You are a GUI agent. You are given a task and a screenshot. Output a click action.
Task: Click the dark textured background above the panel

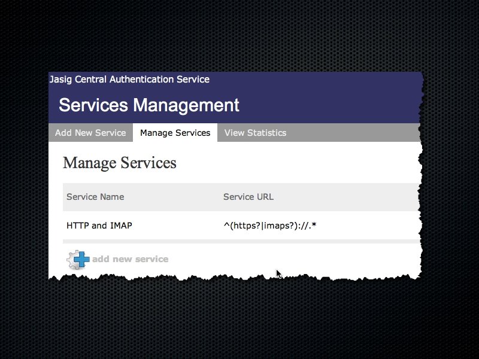tap(239, 36)
